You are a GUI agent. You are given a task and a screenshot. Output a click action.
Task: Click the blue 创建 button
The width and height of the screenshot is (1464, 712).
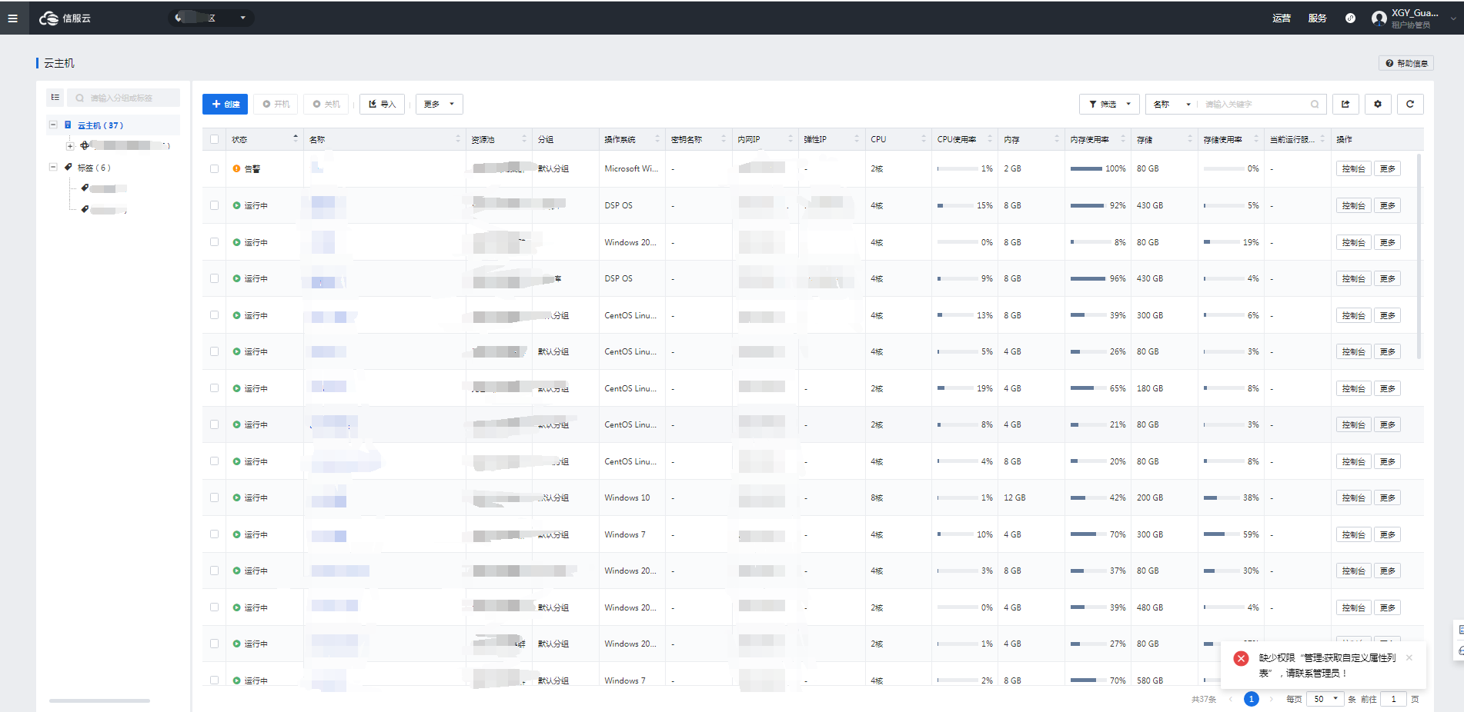point(225,105)
